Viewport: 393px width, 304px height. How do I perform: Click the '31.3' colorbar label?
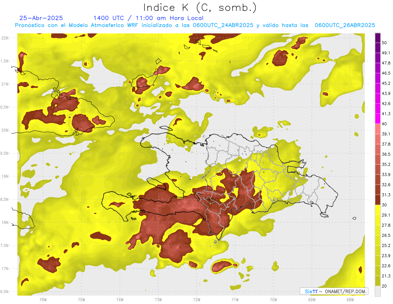(x=386, y=195)
